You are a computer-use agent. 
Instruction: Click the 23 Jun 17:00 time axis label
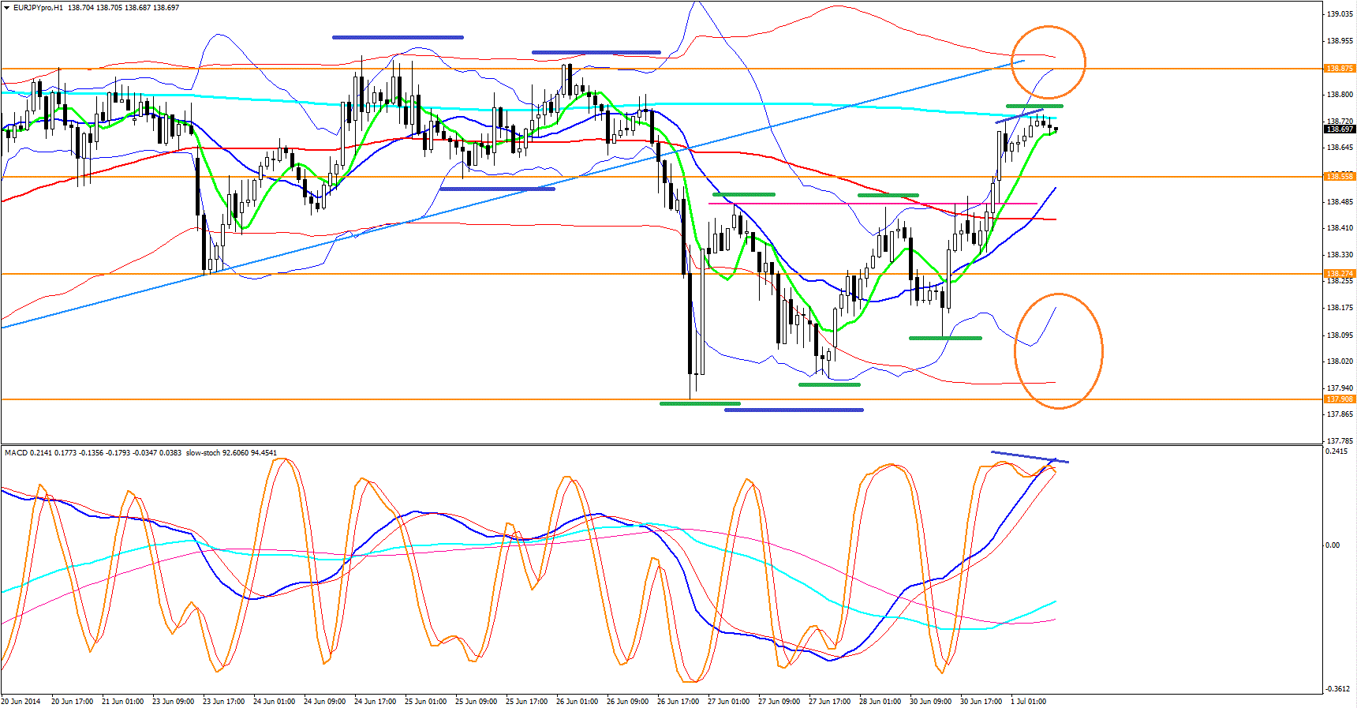pyautogui.click(x=223, y=702)
